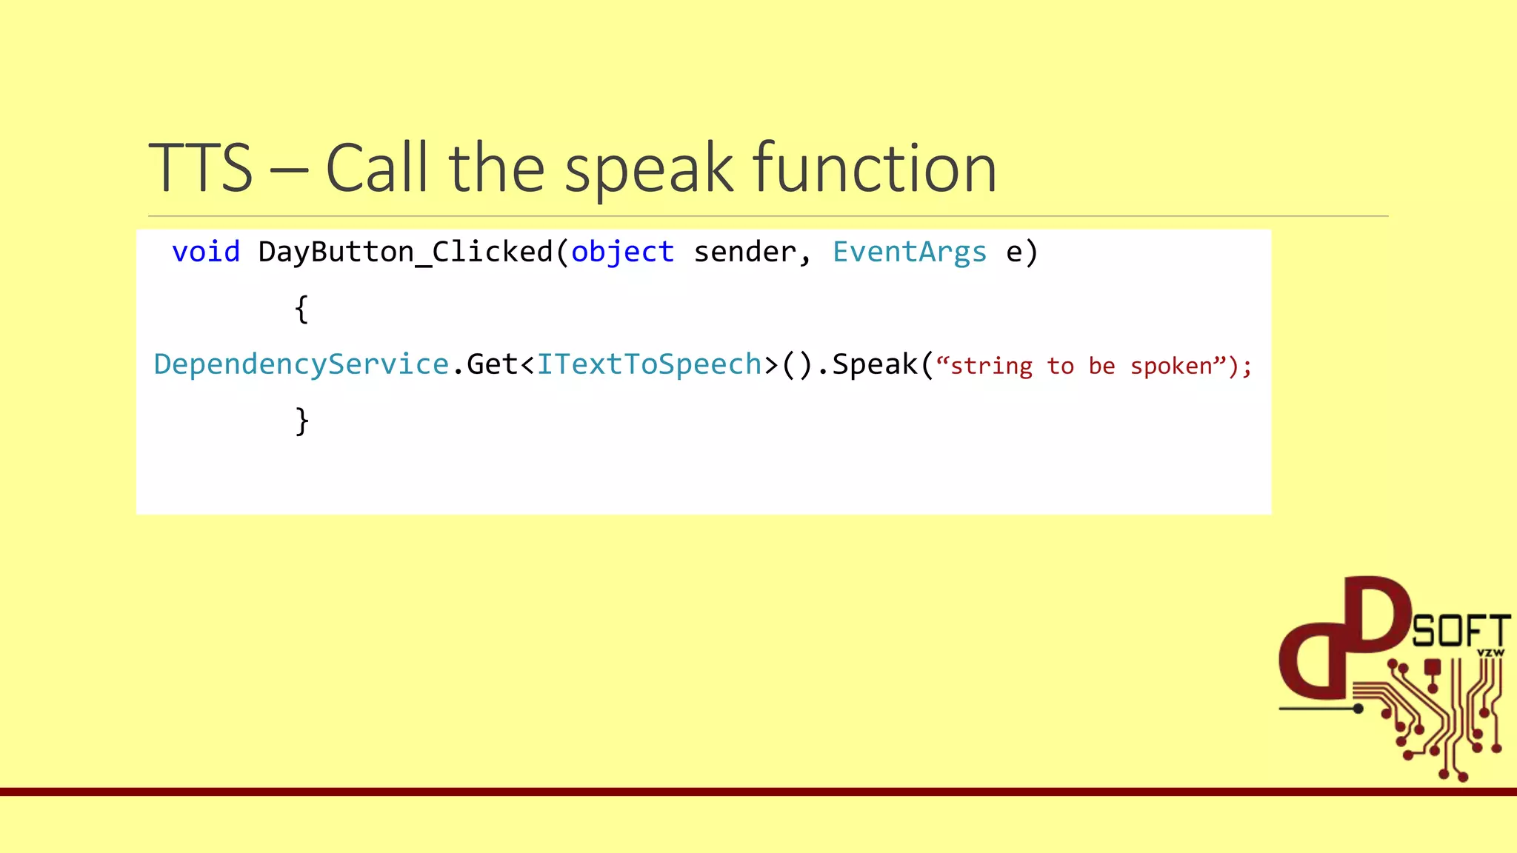Click the 'DependencyService' class name
The image size is (1517, 853).
click(x=301, y=365)
